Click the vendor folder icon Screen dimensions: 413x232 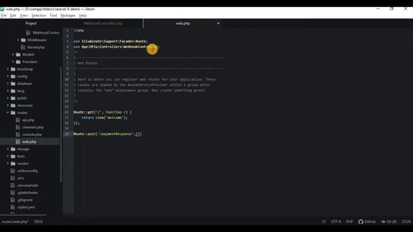13,164
